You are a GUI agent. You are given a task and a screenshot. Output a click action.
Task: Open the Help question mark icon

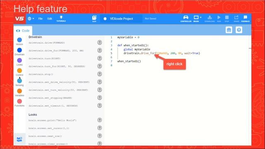point(239,30)
